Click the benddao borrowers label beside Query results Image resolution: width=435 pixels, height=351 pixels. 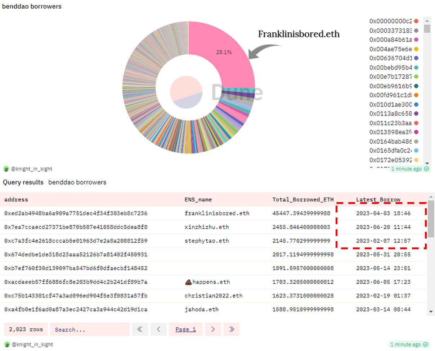[x=77, y=182]
